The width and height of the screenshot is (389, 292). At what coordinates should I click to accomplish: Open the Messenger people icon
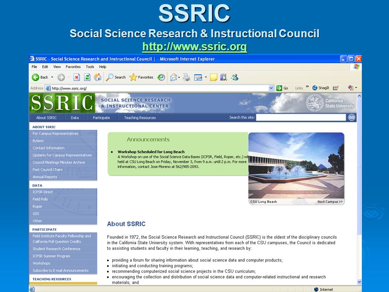235,77
